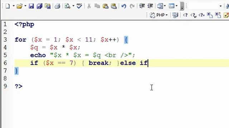
Task: Insert the <? tag with newline
Action: click(193, 15)
